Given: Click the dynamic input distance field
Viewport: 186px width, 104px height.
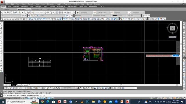Looking at the screenshot, I should (x=176, y=55).
